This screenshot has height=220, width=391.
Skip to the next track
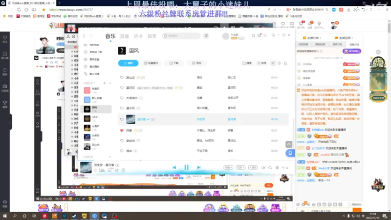pos(199,167)
